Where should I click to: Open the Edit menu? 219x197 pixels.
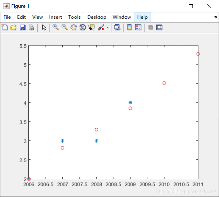(21, 17)
